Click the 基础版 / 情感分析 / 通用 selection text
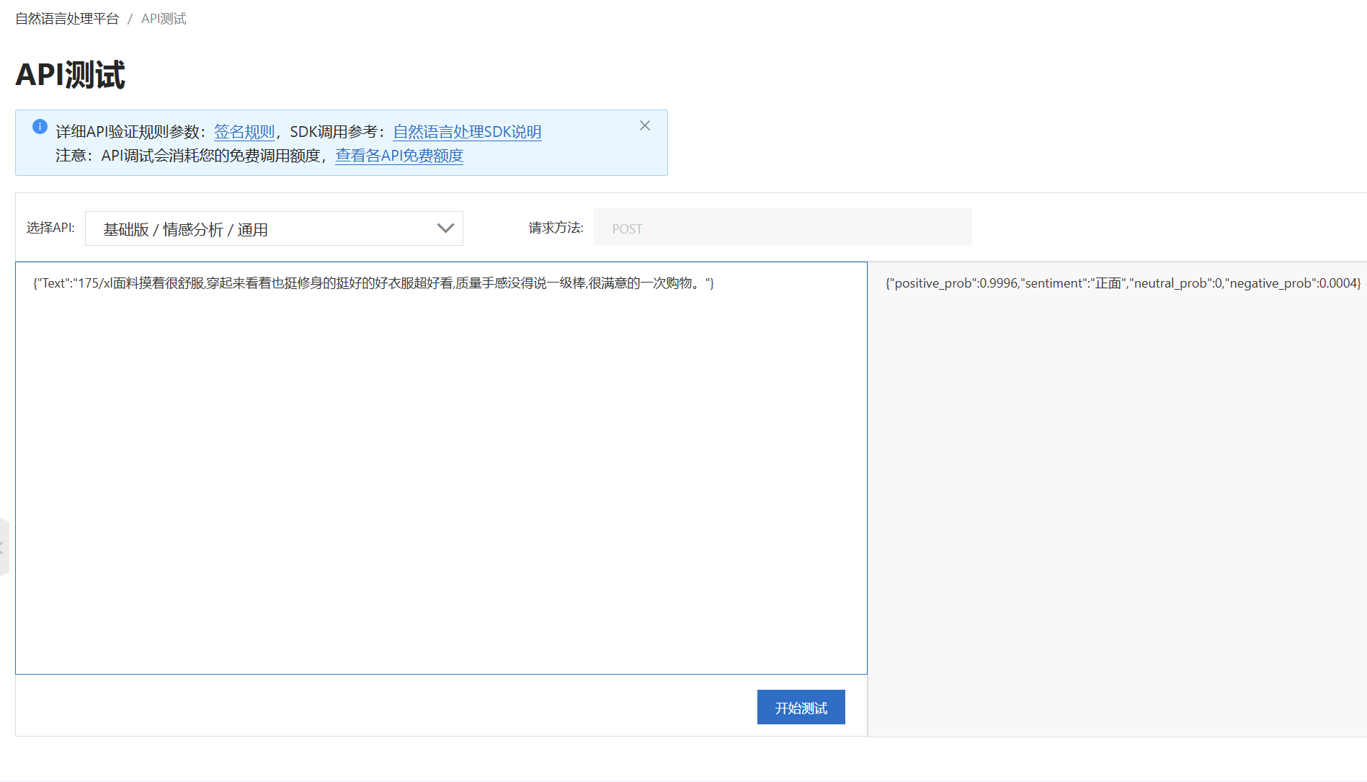The width and height of the screenshot is (1367, 782). coord(185,229)
